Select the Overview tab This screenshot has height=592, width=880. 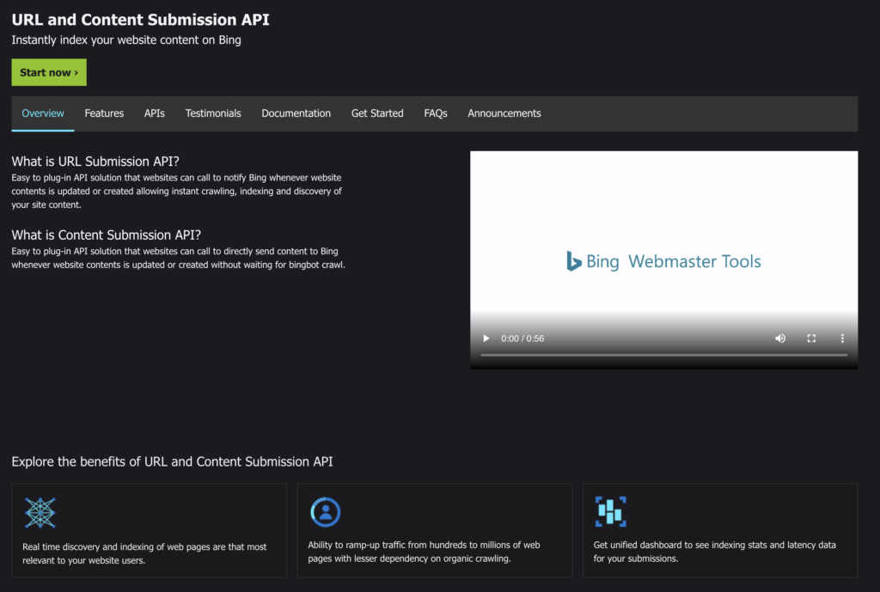pyautogui.click(x=43, y=113)
